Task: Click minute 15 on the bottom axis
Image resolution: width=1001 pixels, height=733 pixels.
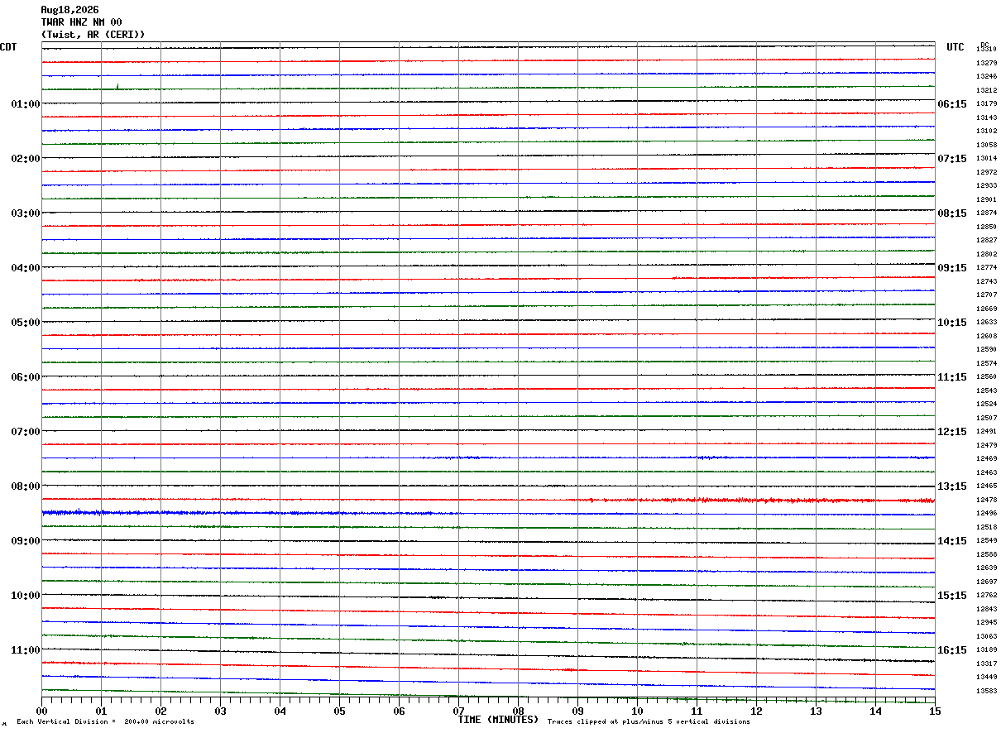Action: (x=935, y=711)
